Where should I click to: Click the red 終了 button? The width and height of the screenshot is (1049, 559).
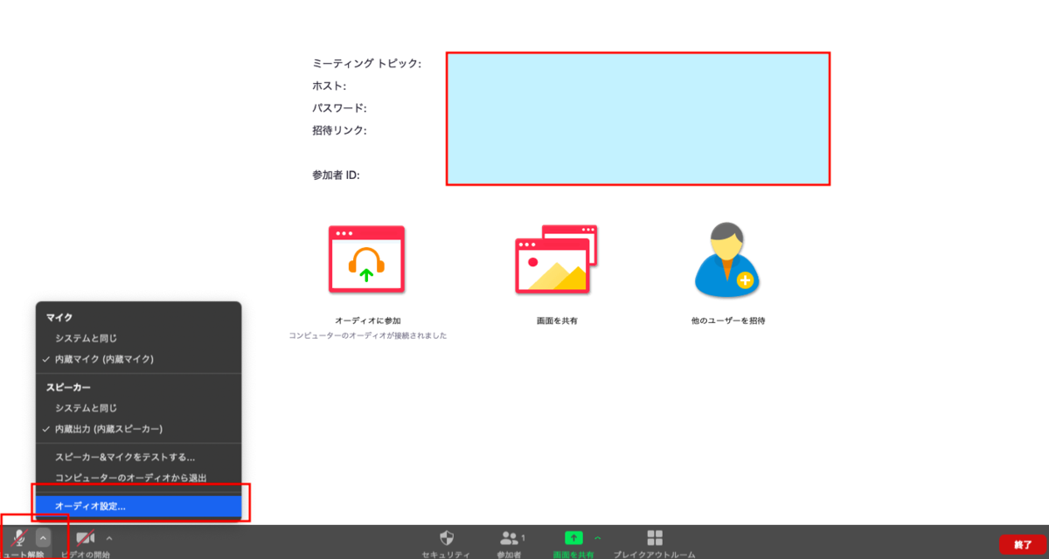[1023, 544]
